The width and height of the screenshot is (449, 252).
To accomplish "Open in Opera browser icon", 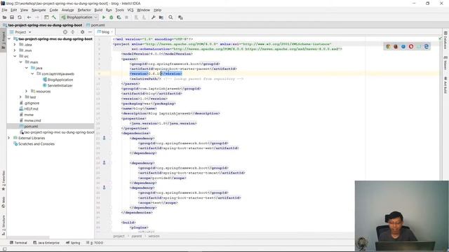I will 411,46.
